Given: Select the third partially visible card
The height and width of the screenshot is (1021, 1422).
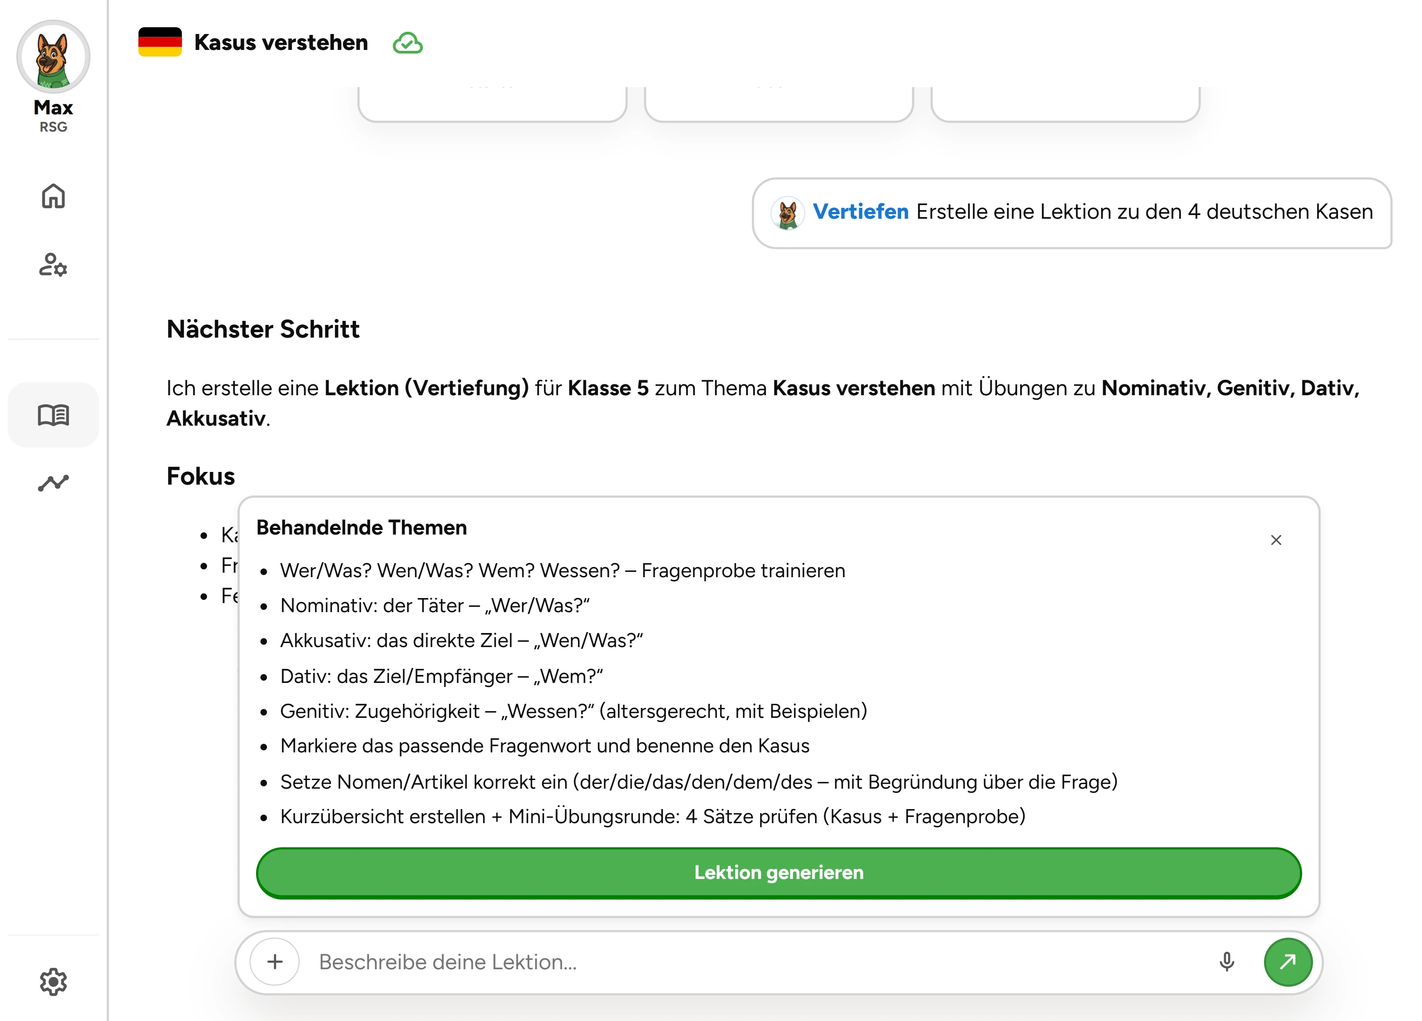Looking at the screenshot, I should tap(1065, 104).
